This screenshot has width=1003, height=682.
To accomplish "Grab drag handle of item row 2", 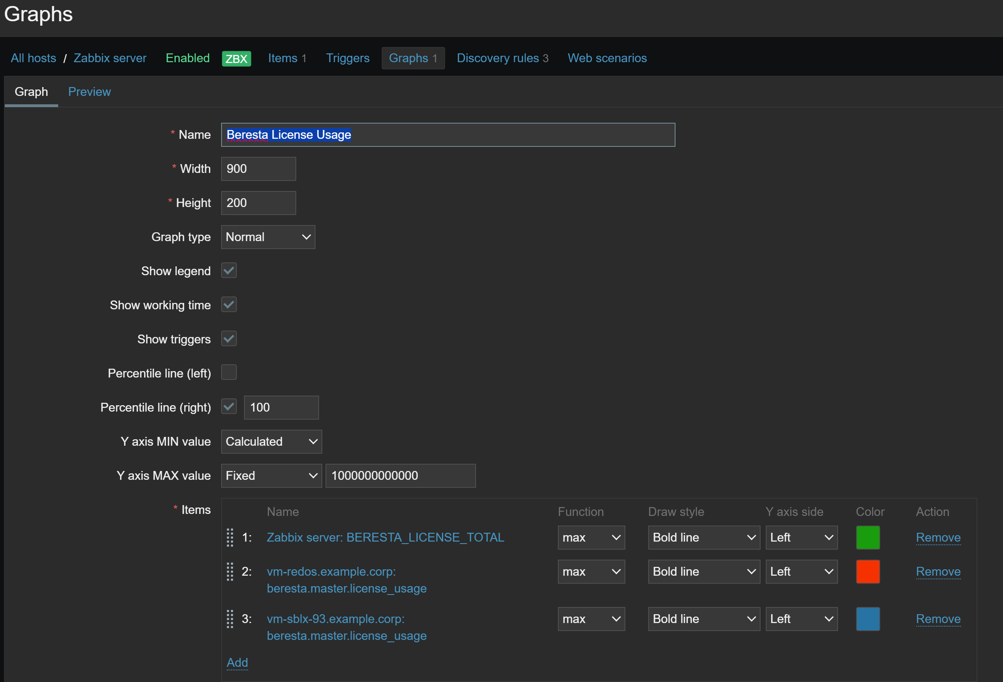I will pyautogui.click(x=230, y=572).
